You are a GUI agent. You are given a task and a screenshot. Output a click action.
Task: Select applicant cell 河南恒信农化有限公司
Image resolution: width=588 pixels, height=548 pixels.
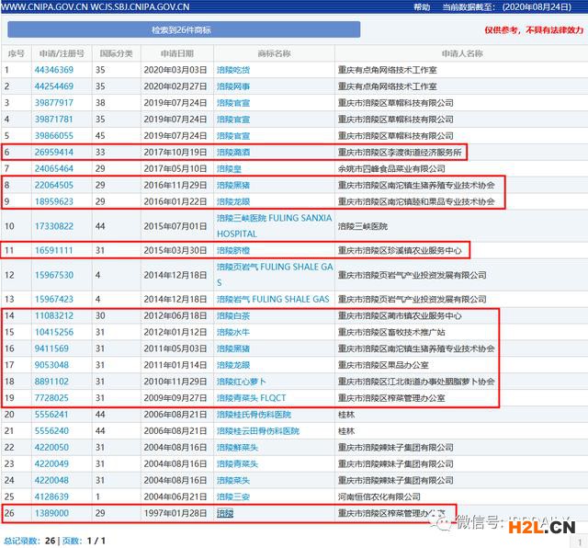click(379, 497)
